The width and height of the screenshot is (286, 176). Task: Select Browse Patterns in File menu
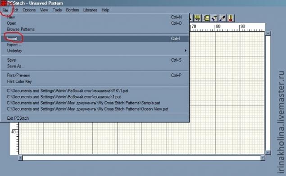tap(95, 29)
